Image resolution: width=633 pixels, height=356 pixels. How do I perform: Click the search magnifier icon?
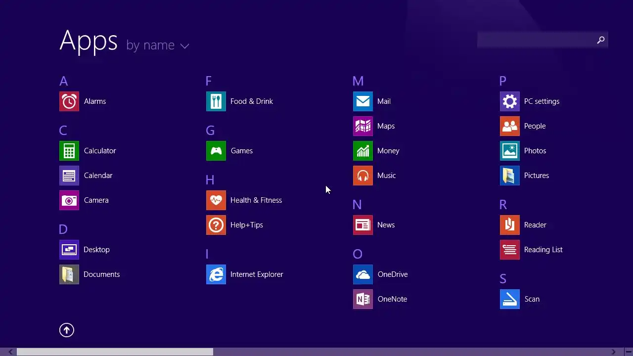(601, 40)
